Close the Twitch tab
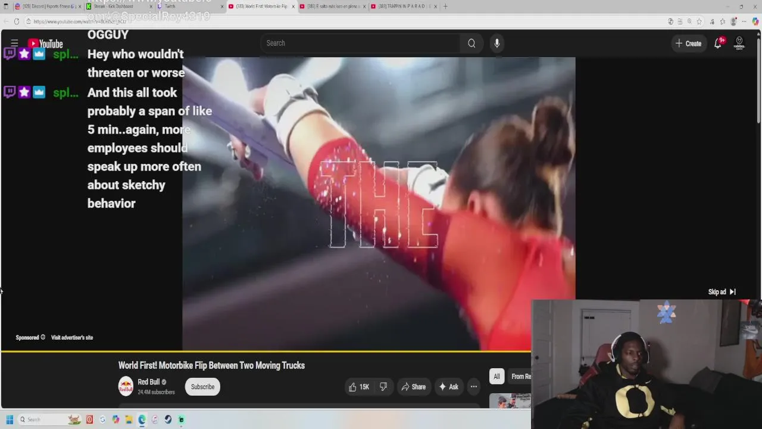Screen dimensions: 762x429 point(222,7)
